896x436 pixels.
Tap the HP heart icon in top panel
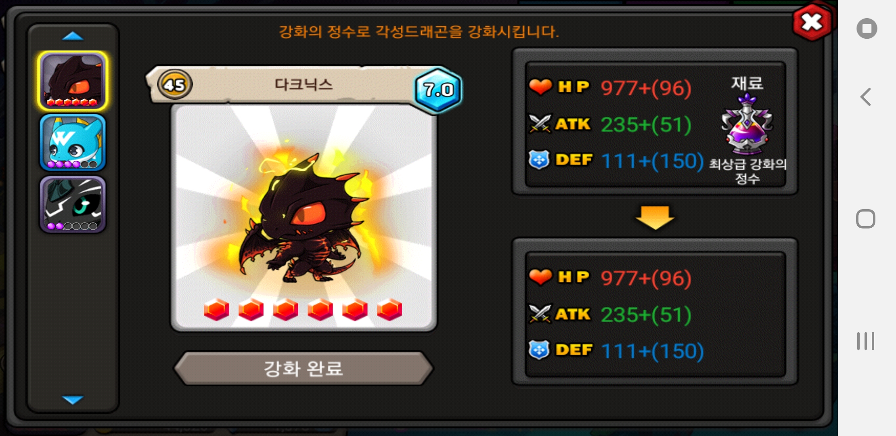click(x=540, y=87)
